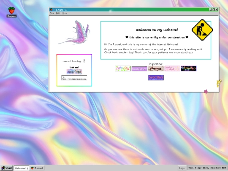Visit the phrogee inspiration badge

coord(156,68)
